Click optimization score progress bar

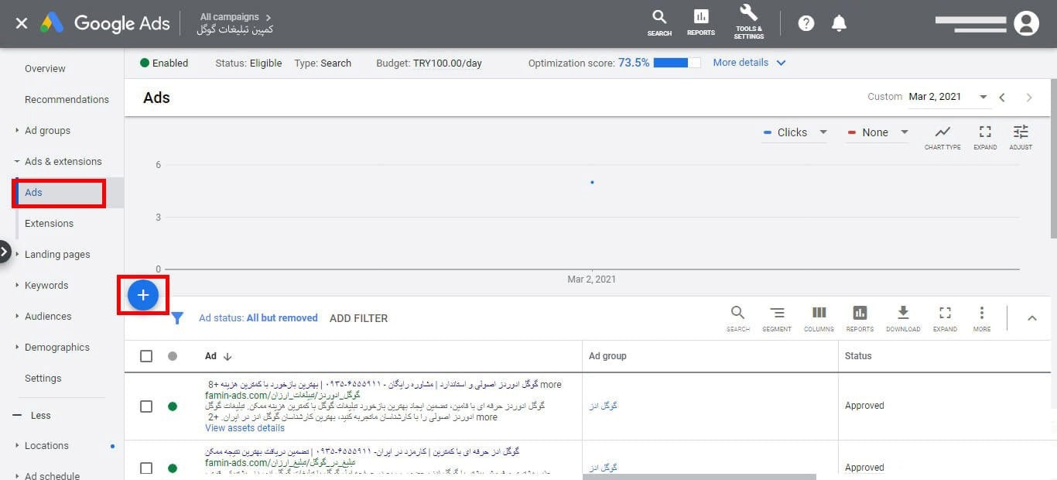point(677,63)
